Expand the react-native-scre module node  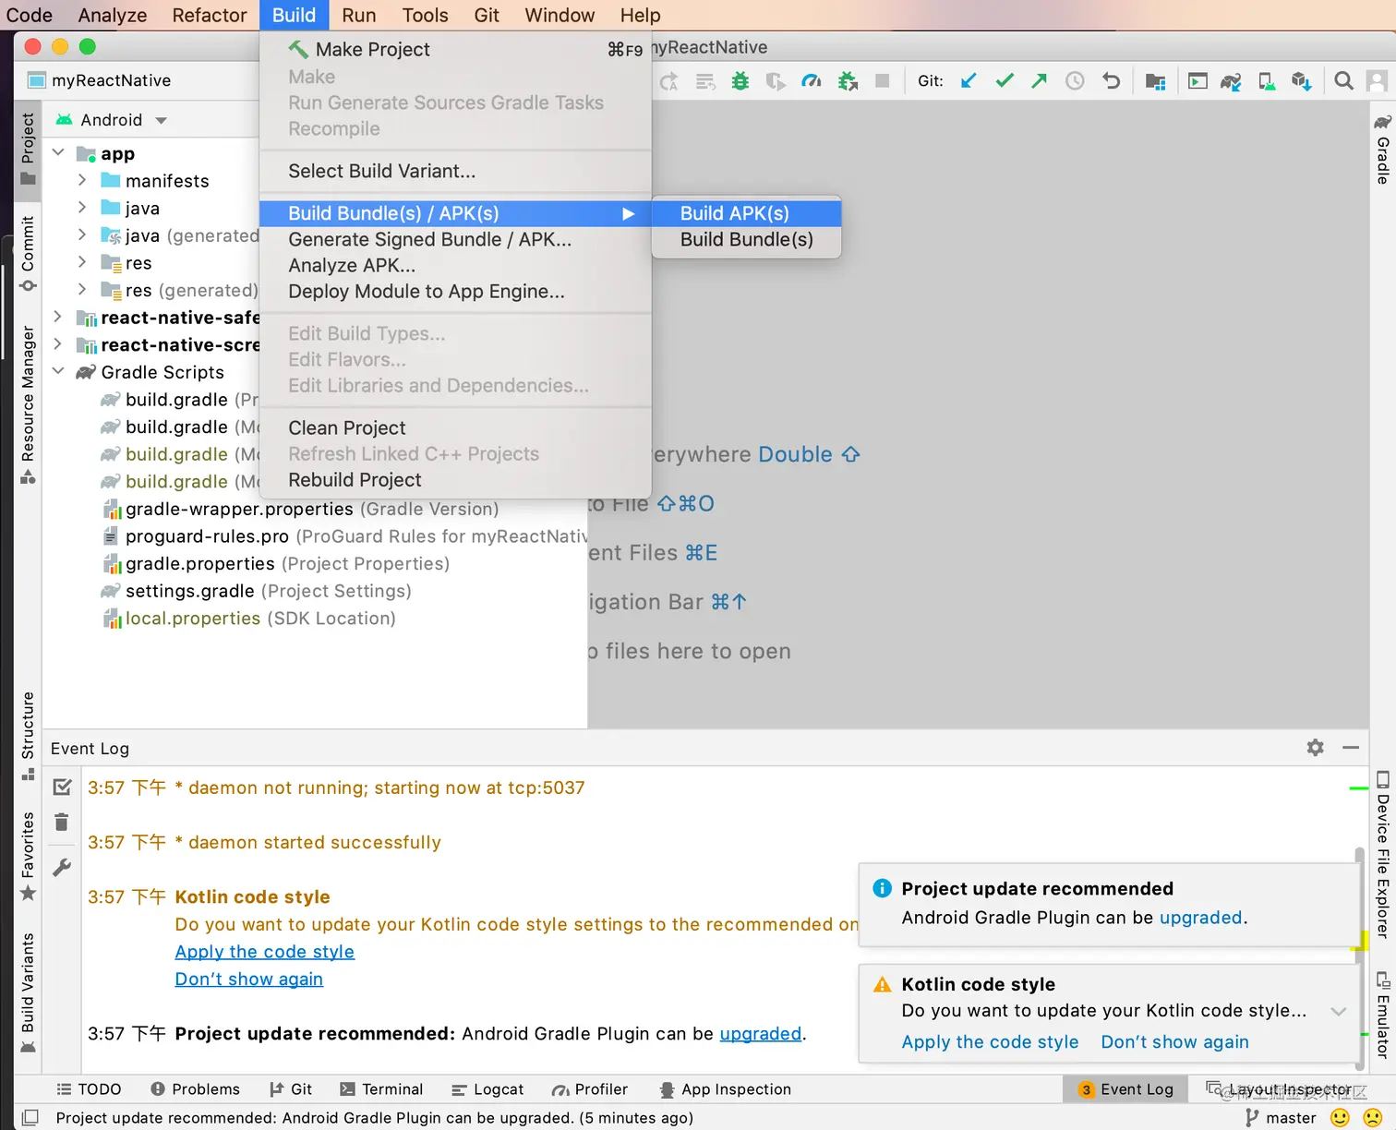(58, 343)
